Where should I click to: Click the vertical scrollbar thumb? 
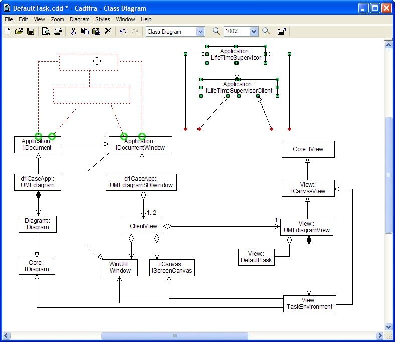[388, 175]
